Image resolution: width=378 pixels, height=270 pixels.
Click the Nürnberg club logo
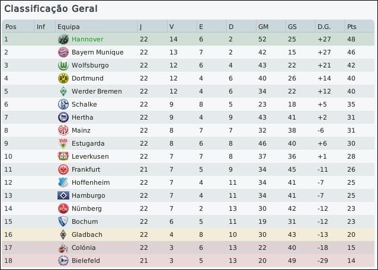(63, 208)
